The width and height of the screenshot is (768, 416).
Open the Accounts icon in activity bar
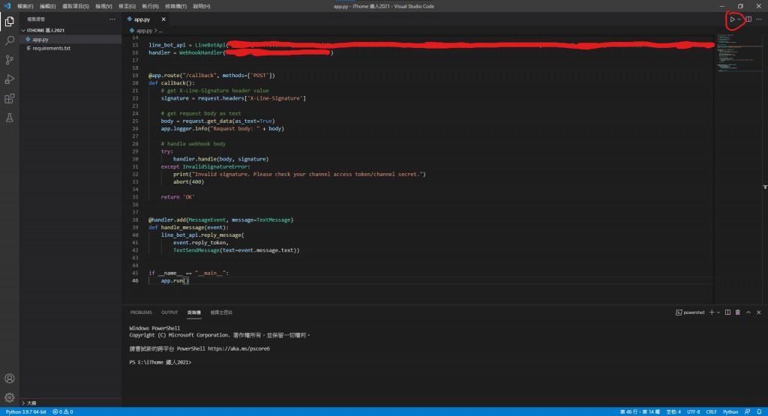pyautogui.click(x=9, y=379)
